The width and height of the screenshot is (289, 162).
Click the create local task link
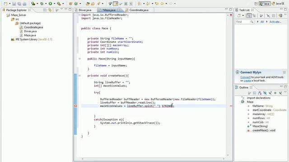tap(247, 81)
